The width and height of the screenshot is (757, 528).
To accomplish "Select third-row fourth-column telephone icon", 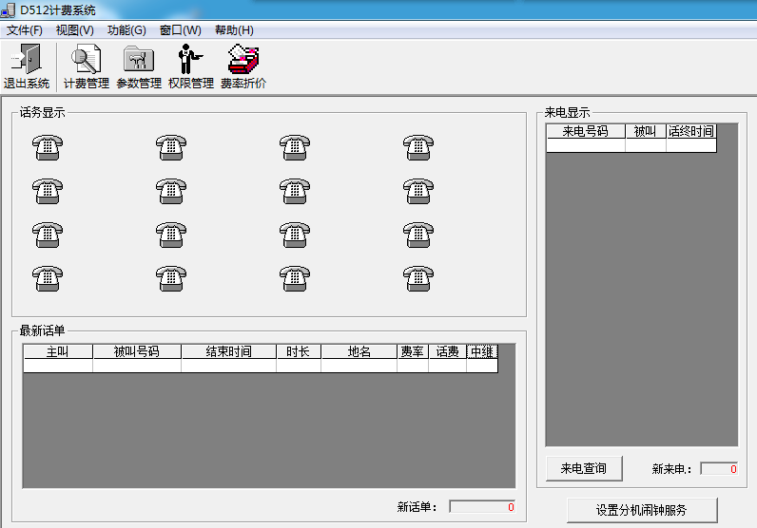I will click(418, 235).
